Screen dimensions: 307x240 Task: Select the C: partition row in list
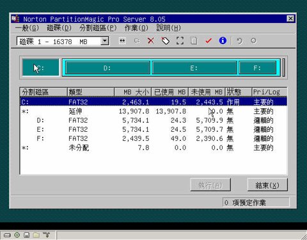[x=153, y=102]
